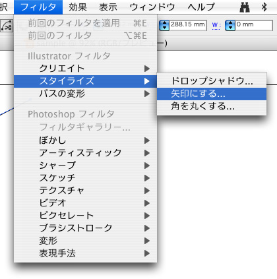Viewport: 277px width, 279px height.
Task: Open the 効果 menu
Action: click(78, 7)
